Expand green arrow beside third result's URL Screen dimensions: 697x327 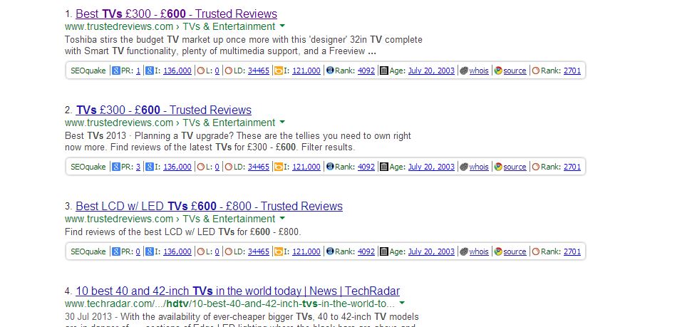282,219
